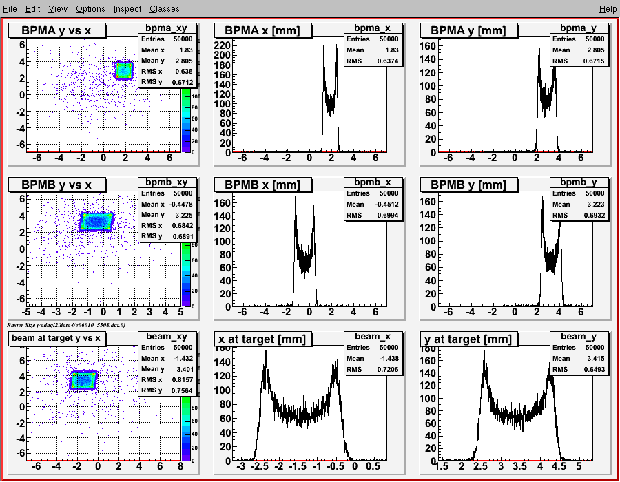This screenshot has height=482, width=620.
Task: Click RMS y 0.6712 in bpma_xy stats
Action: click(x=167, y=82)
